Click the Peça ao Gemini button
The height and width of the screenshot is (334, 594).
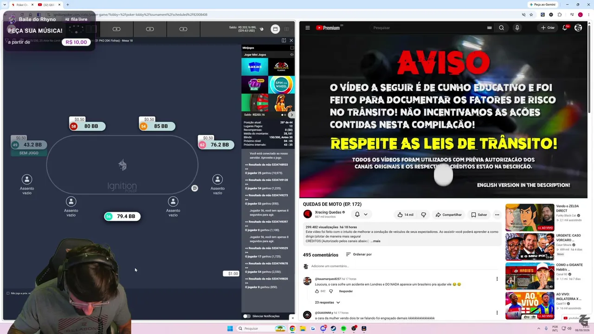tap(542, 5)
